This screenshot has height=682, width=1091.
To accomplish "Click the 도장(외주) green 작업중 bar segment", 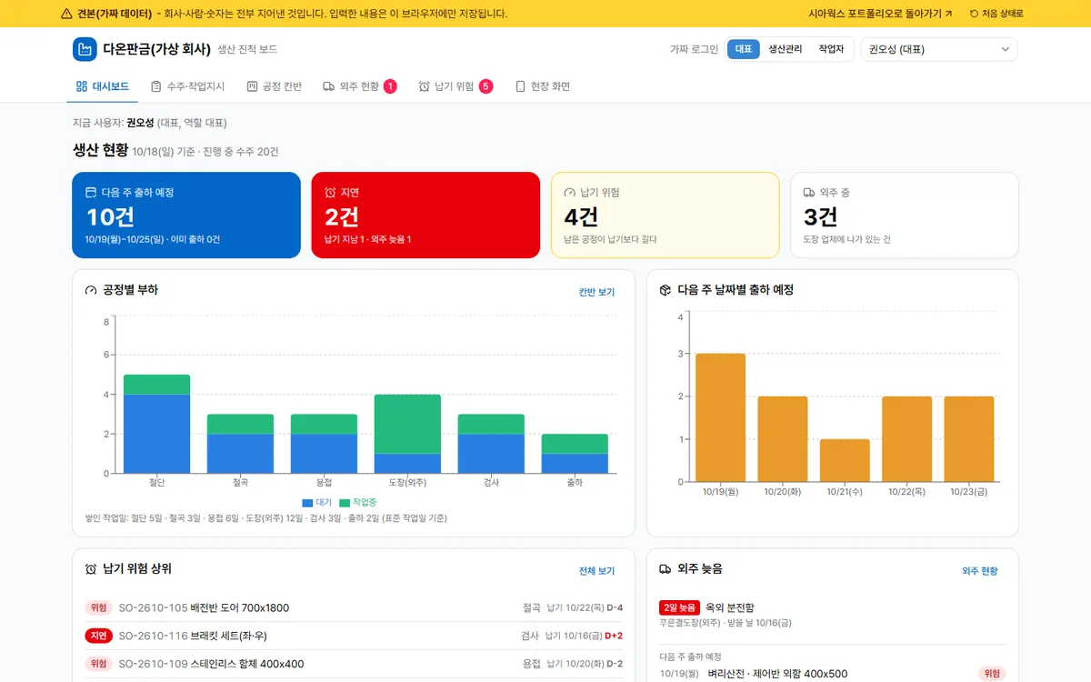I will (408, 424).
